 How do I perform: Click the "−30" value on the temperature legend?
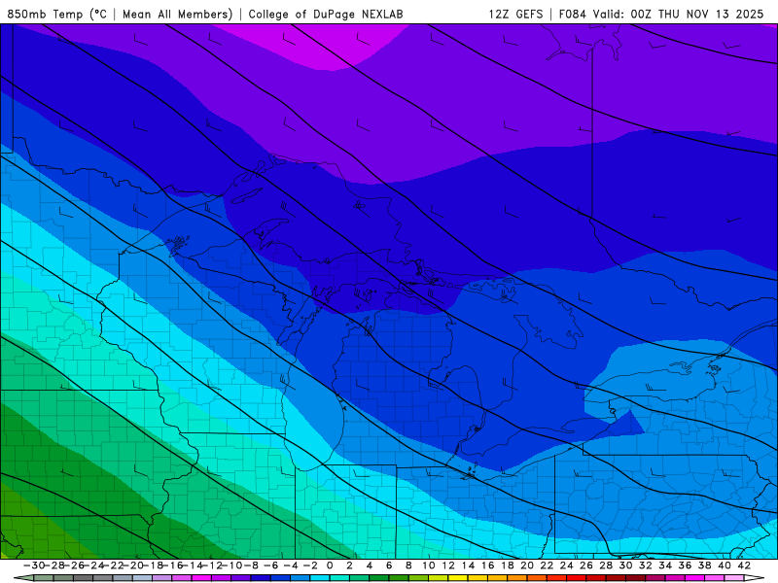coord(34,566)
